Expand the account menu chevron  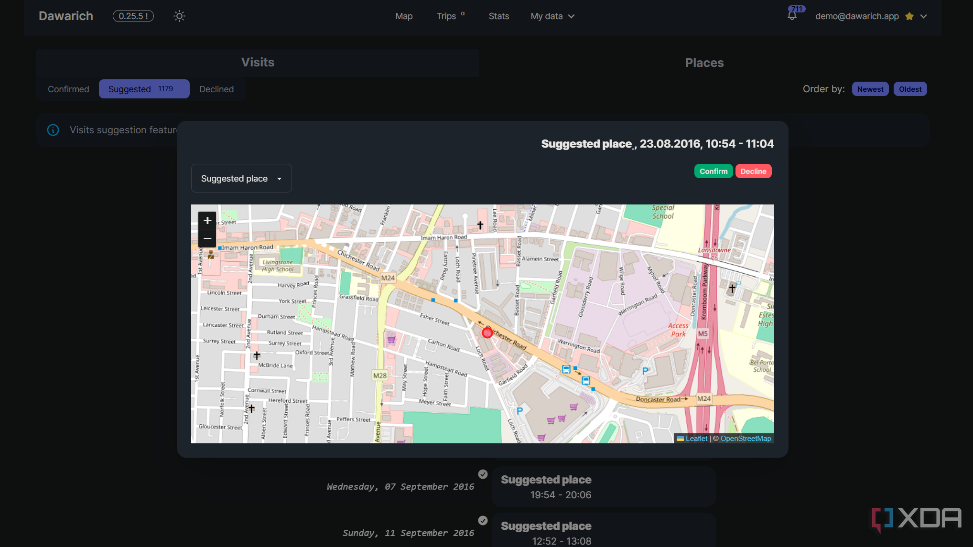click(x=924, y=16)
